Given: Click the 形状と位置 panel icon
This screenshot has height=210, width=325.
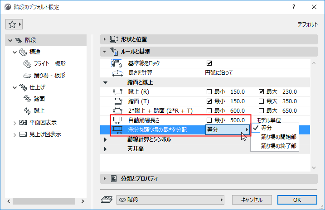Looking at the screenshot, I should [x=114, y=39].
